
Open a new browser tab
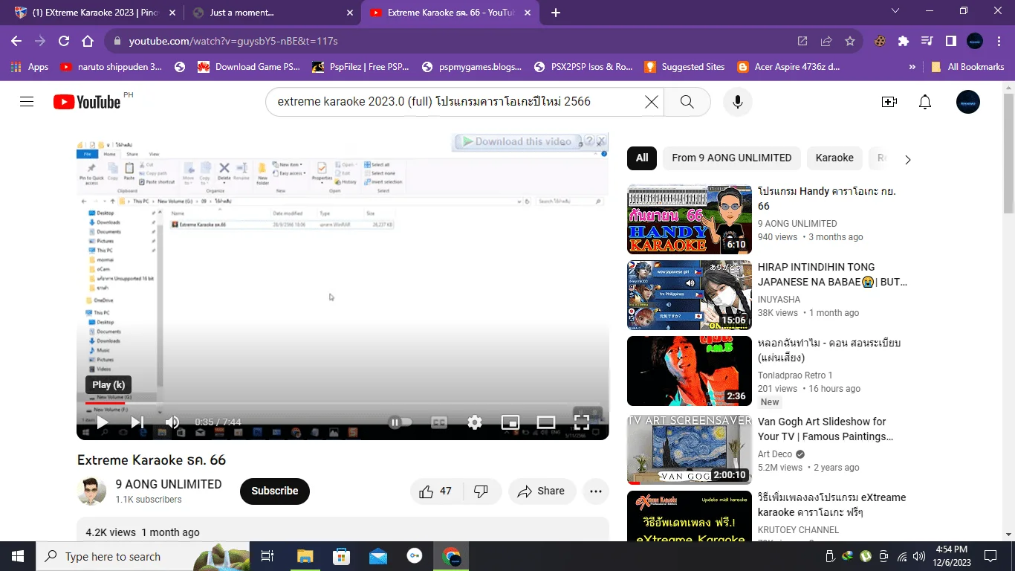556,13
